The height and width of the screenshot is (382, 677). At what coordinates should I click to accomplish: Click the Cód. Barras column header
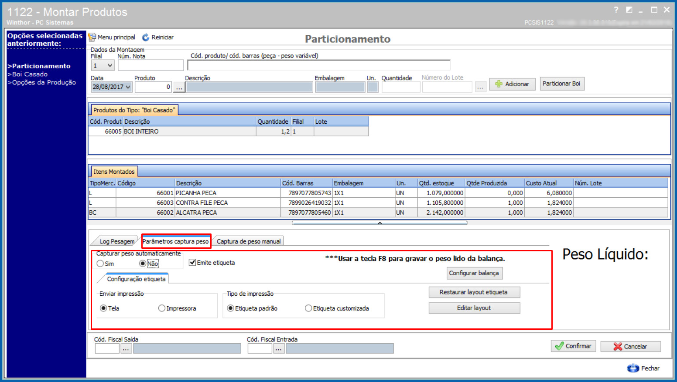[307, 183]
